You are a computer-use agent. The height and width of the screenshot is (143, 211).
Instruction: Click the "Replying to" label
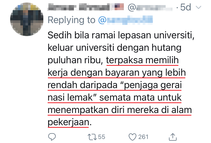click(71, 20)
